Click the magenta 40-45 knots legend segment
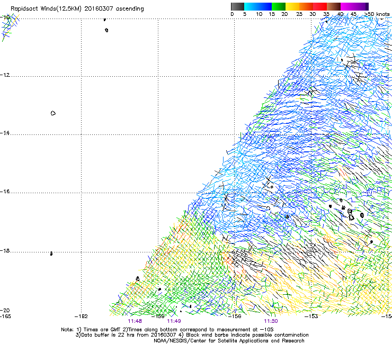Image resolution: width=392 pixels, height=344 pixels. tap(348, 6)
